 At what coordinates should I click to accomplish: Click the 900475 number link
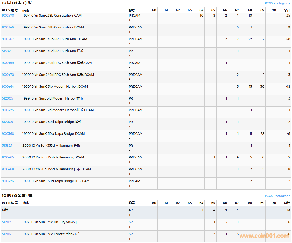coord(8,110)
